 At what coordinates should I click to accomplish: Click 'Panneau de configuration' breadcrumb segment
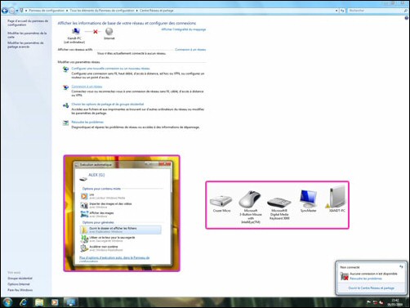47,11
